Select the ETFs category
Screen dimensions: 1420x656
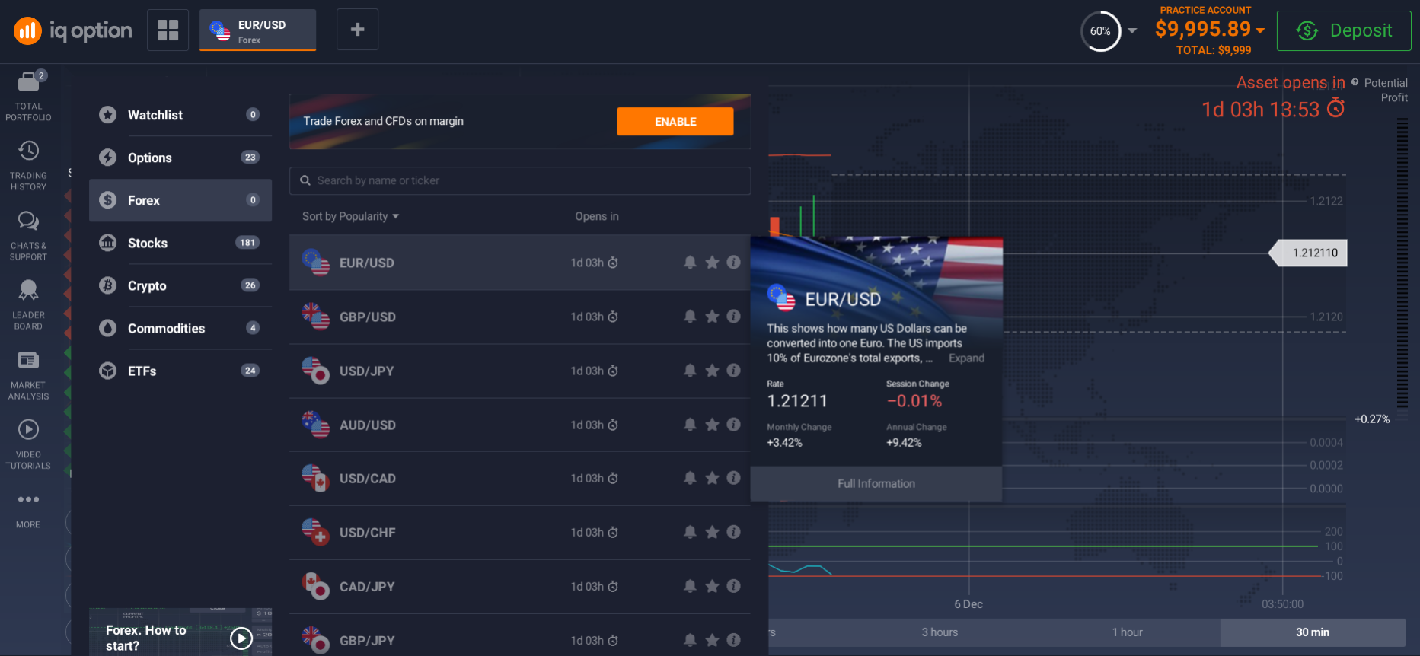pos(180,371)
